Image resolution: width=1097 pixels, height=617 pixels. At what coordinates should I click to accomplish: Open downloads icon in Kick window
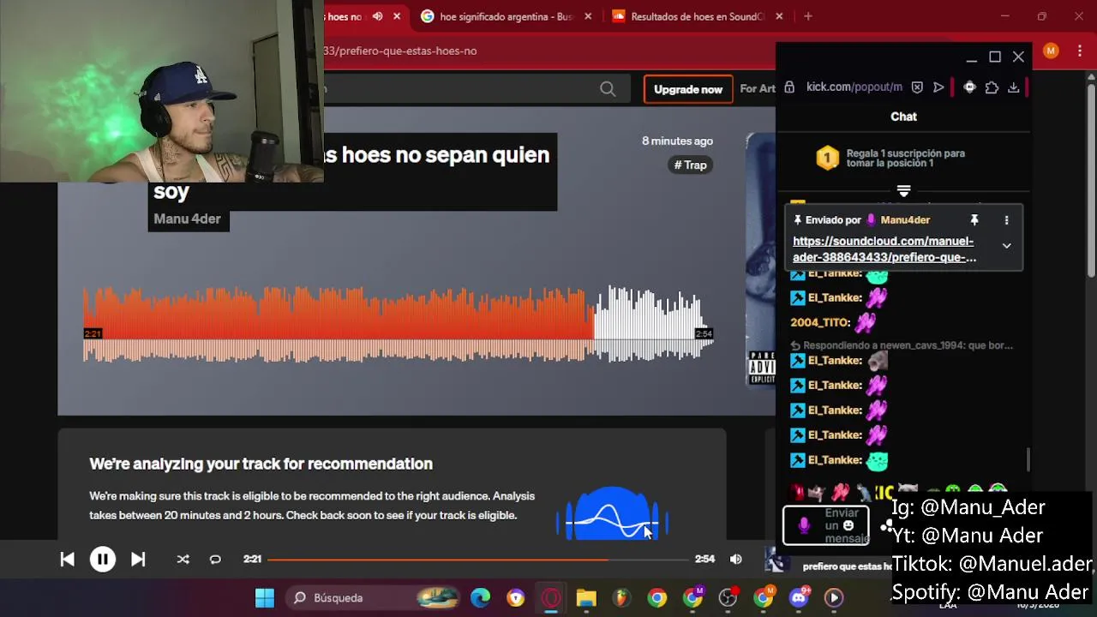[1013, 87]
